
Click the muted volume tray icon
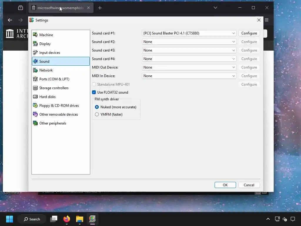pyautogui.click(x=285, y=219)
